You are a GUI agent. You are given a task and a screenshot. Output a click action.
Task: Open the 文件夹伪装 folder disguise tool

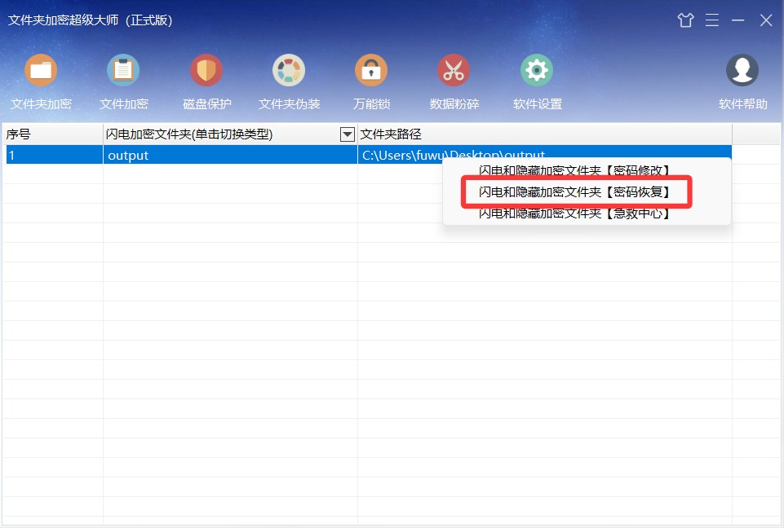click(x=289, y=70)
